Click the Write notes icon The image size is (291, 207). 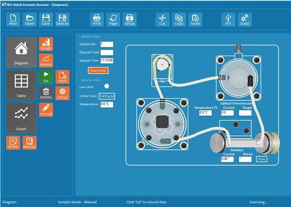[x=13, y=143]
